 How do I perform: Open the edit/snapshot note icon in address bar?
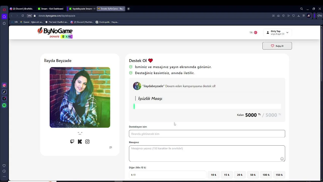[273, 16]
